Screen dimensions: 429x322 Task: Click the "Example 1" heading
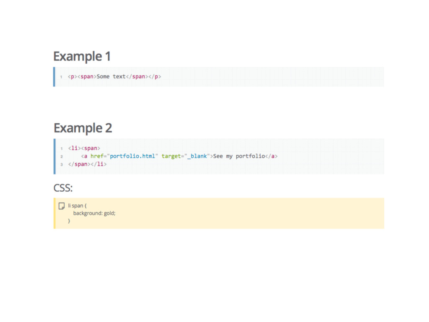[82, 57]
